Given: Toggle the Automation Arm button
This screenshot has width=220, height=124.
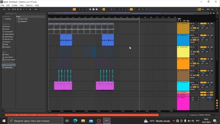Looking at the screenshot, I should click(104, 9).
